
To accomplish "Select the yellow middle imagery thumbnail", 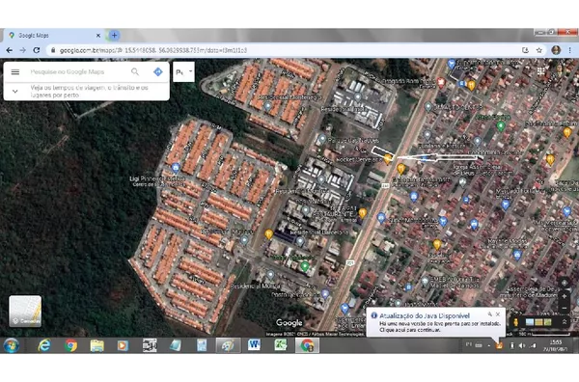I will point(538,322).
